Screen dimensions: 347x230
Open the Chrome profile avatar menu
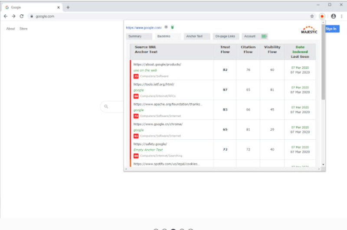pos(333,16)
